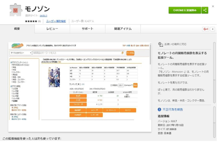Toggle the グラフ(コンディション) checkbox
This screenshot has height=142, width=217.
click(x=11, y=62)
